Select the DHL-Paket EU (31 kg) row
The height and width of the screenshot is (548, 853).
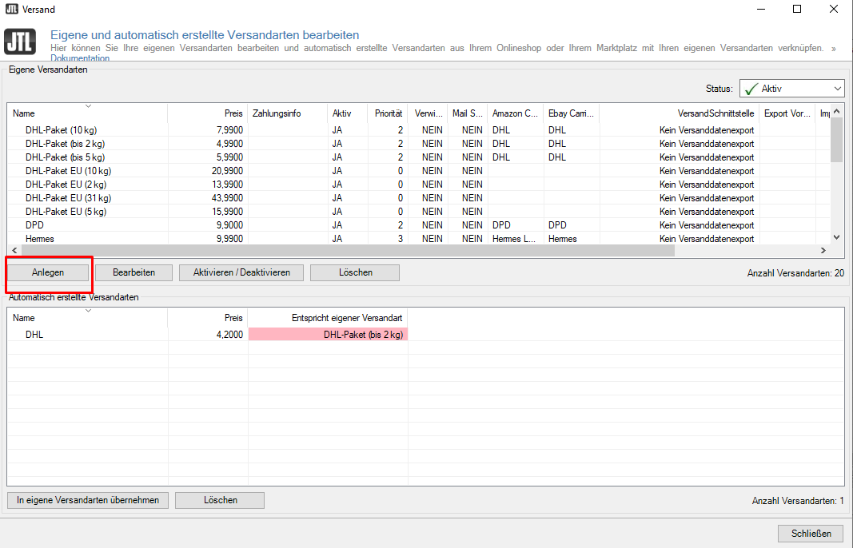(x=419, y=198)
